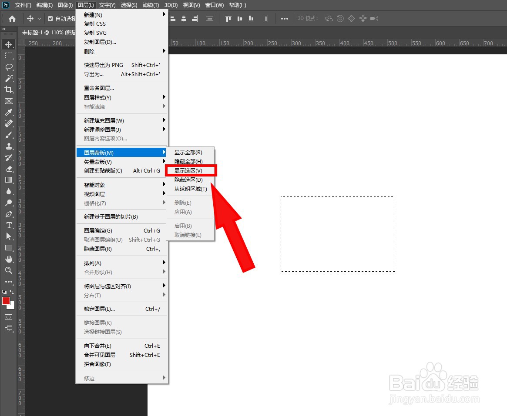Click the options bar three-dots more button

click(285, 19)
